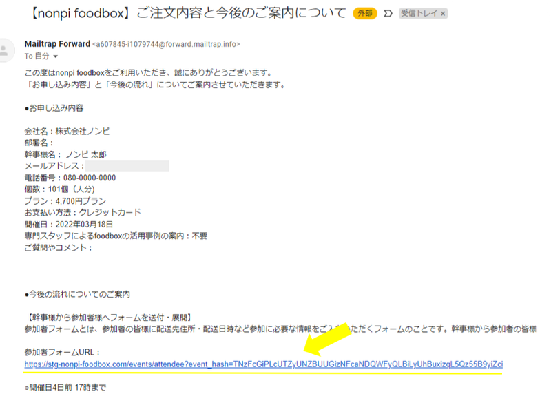Viewport: 551px width, 394px height.
Task: Click the 部署名： line
Action: click(x=39, y=143)
